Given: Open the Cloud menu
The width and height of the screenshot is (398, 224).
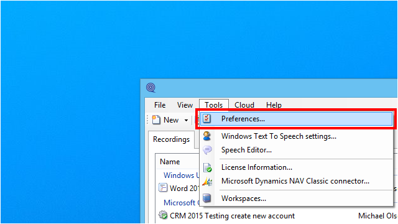Looking at the screenshot, I should click(244, 105).
